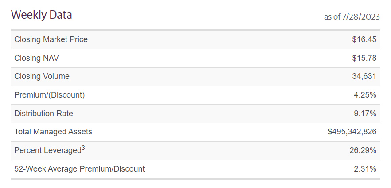
Task: Select the Closing NAV label
Action: point(36,58)
